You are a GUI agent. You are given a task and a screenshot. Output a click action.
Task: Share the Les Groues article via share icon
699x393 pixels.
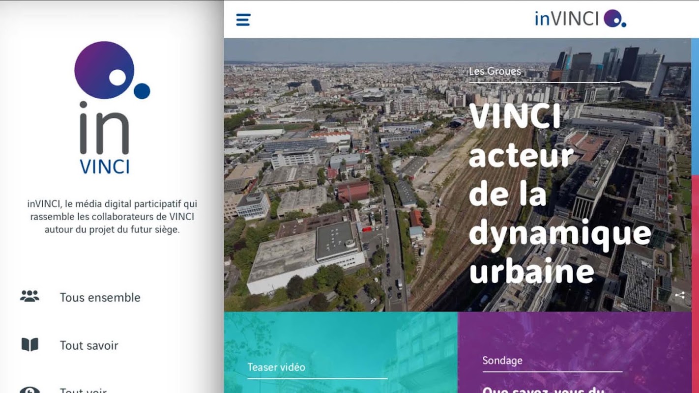[x=680, y=295]
